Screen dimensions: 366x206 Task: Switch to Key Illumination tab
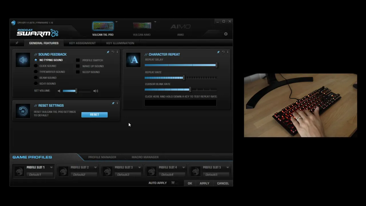pos(120,43)
